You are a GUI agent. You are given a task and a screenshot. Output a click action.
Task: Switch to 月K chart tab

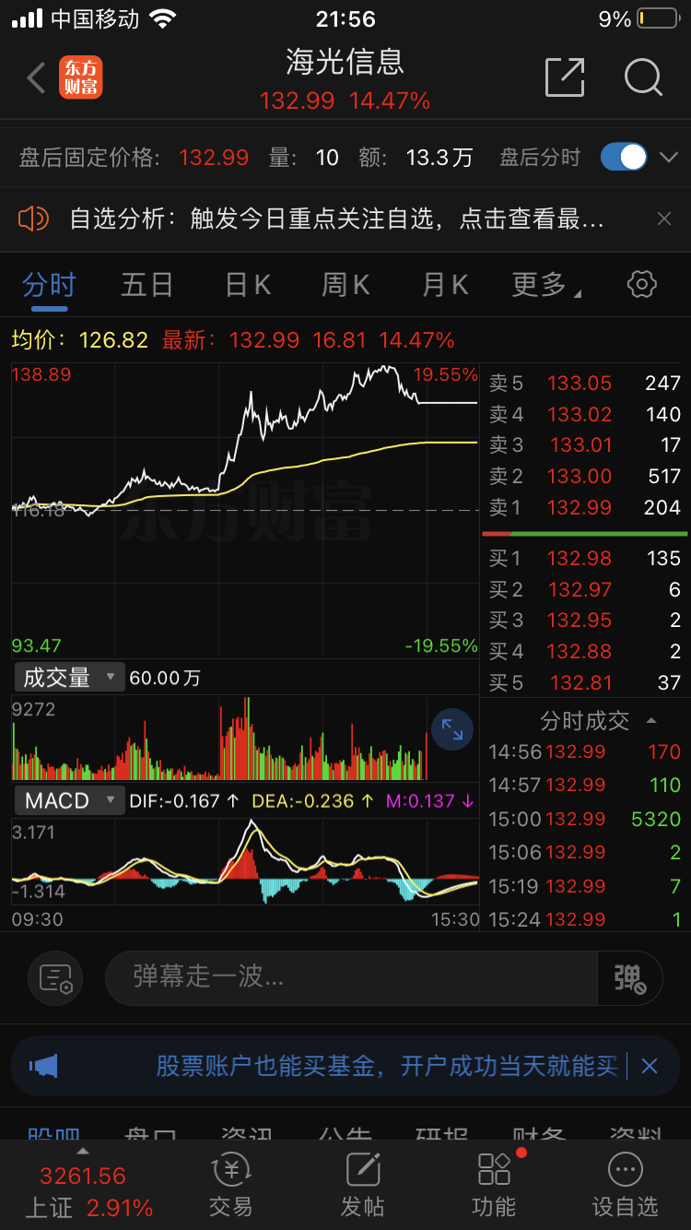445,285
